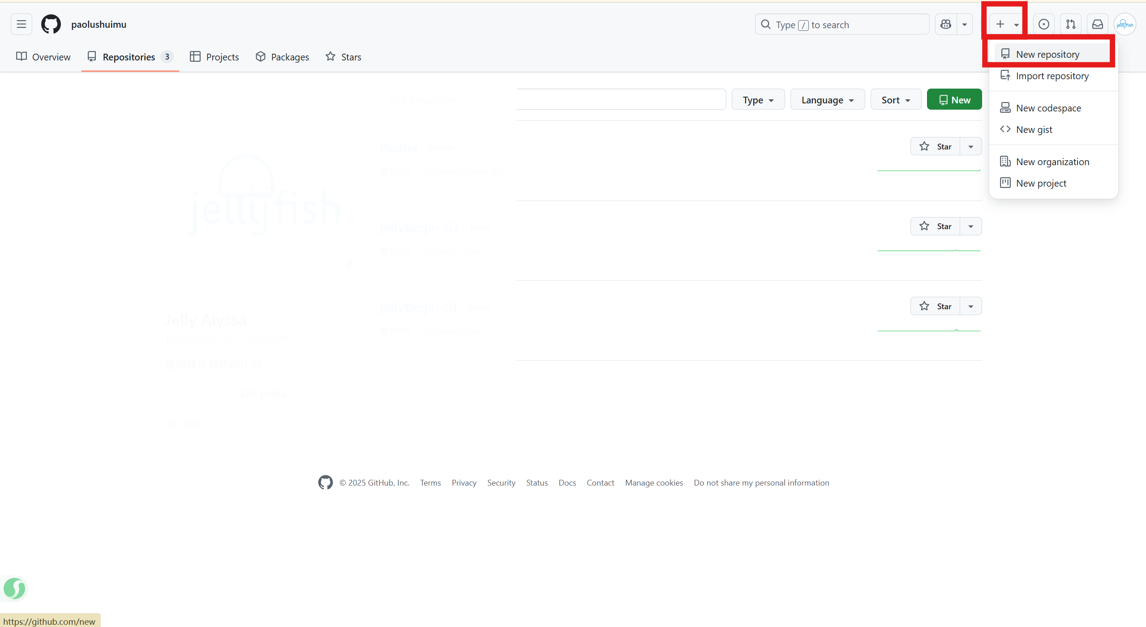
Task: Open the Terms footer link
Action: point(430,483)
